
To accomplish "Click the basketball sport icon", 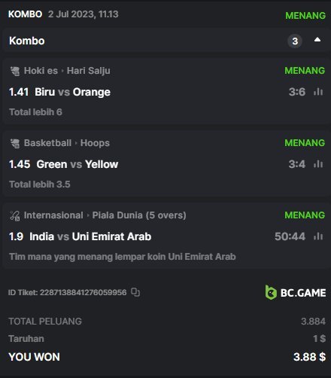I will (15, 143).
